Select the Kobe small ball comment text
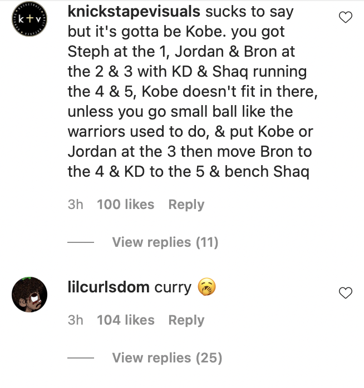 193,92
